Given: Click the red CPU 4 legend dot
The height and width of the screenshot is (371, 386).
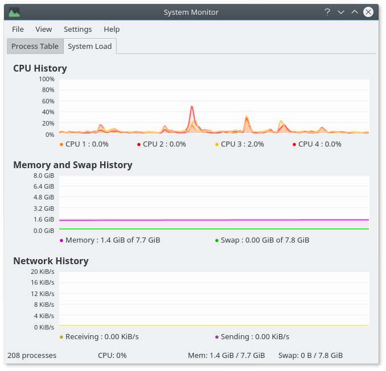Looking at the screenshot, I should point(294,144).
